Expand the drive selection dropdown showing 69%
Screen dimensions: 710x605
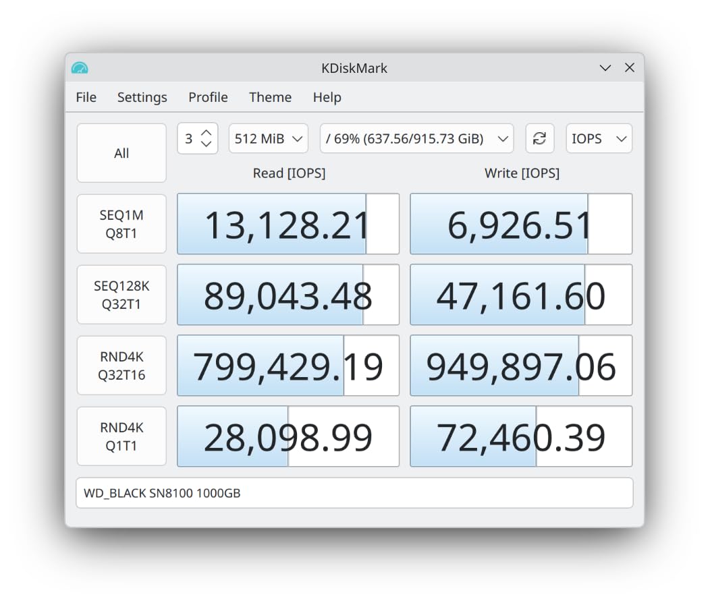click(416, 138)
